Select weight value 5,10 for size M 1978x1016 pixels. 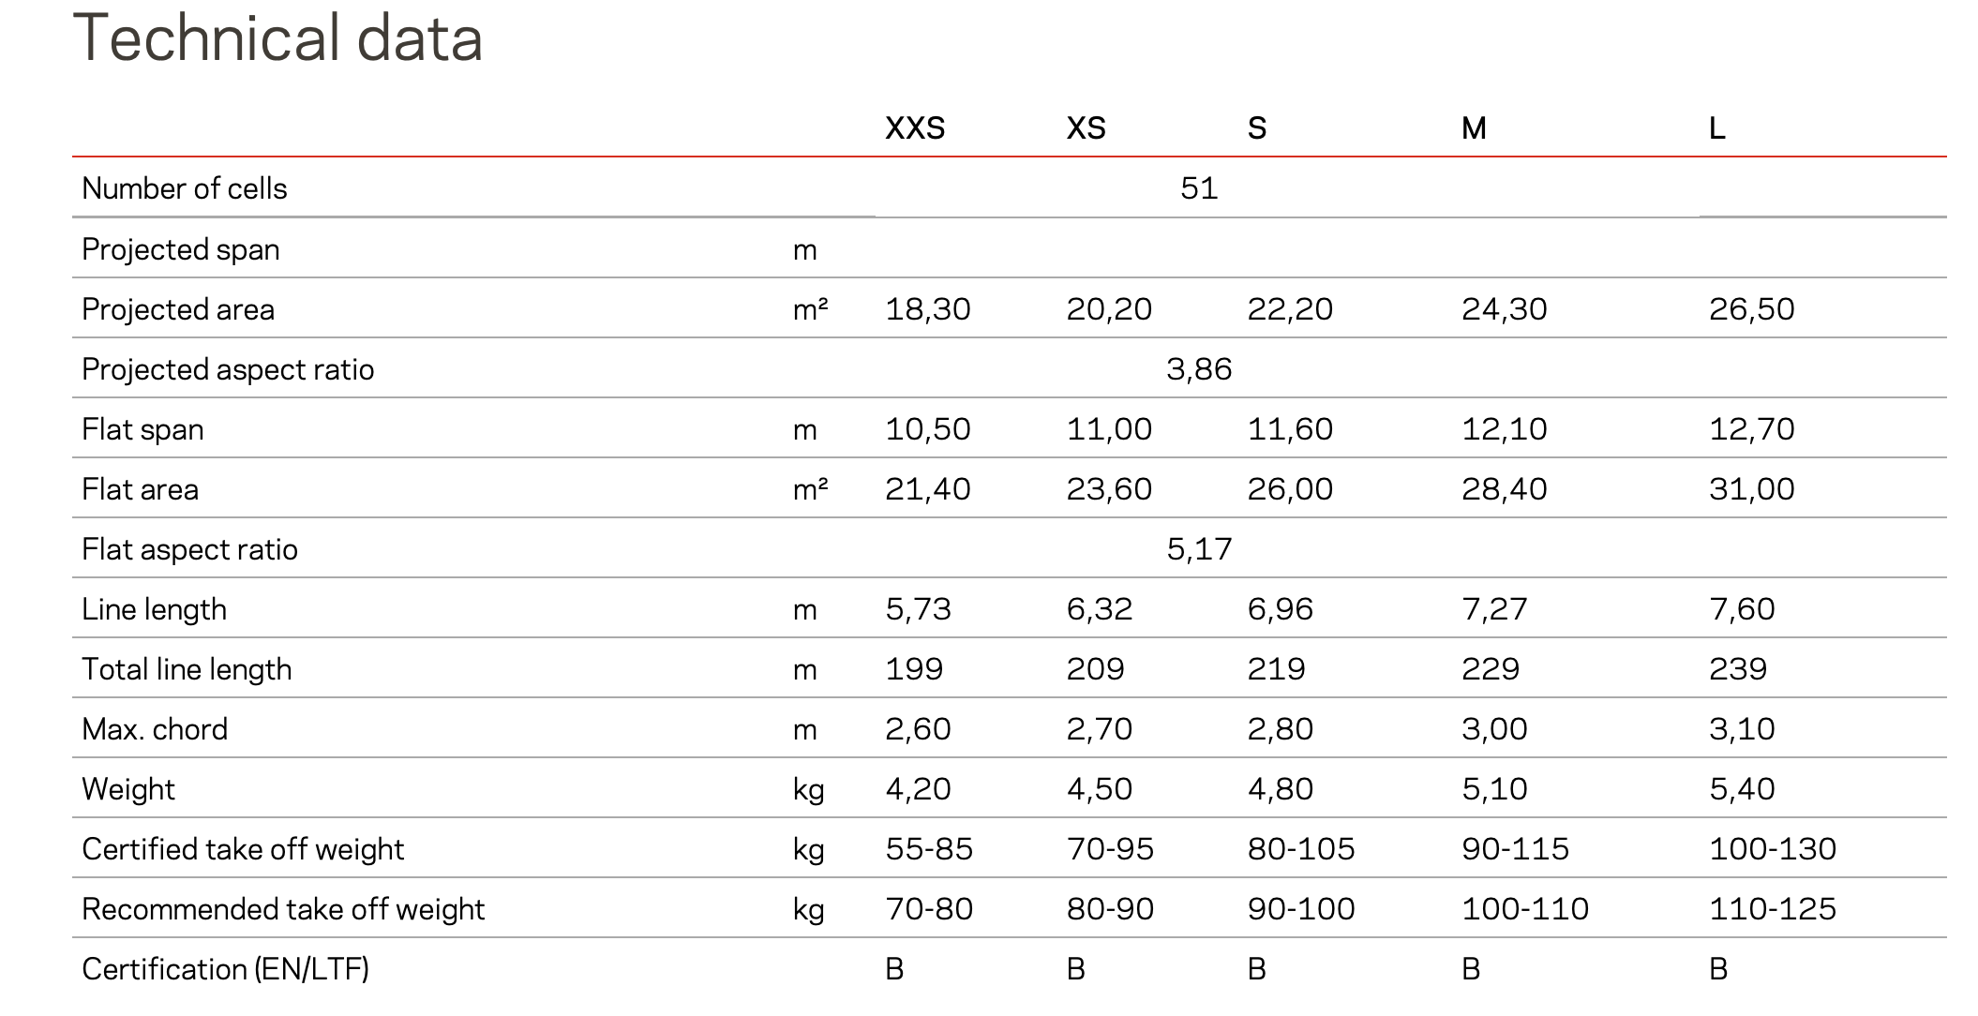1493,789
